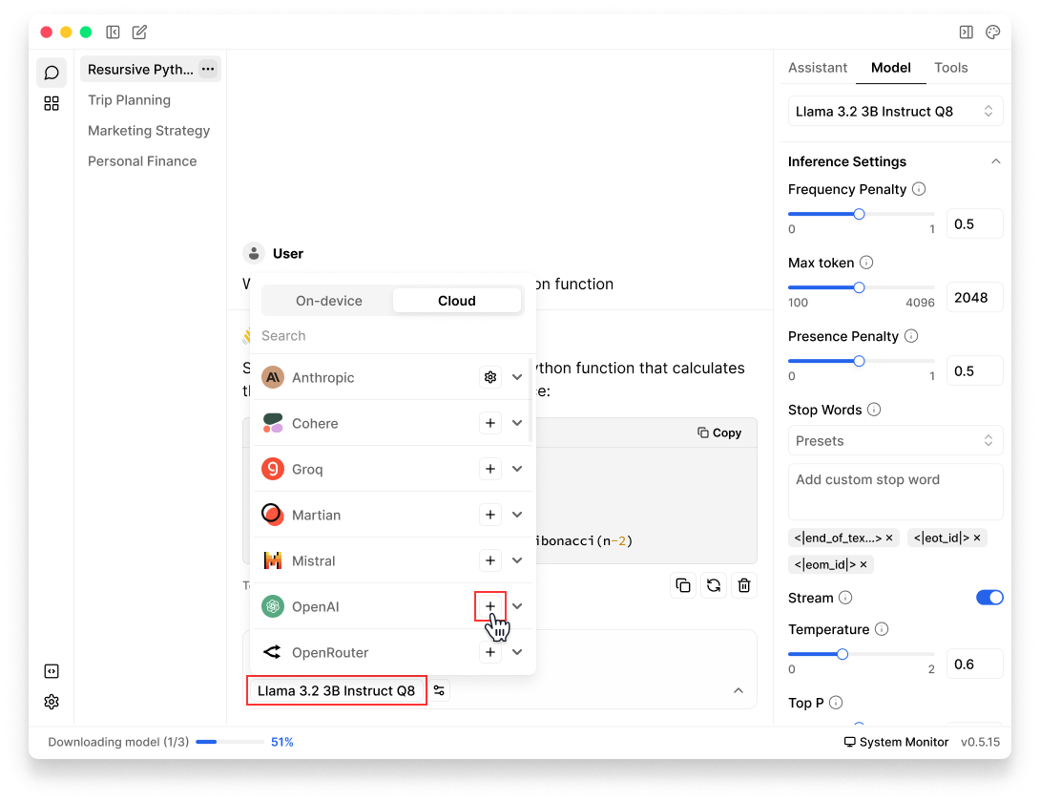Viewport: 1040px width, 802px height.
Task: Expand the OpenAI models list
Action: [517, 606]
